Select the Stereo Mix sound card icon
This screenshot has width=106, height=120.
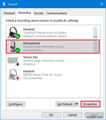point(14,61)
